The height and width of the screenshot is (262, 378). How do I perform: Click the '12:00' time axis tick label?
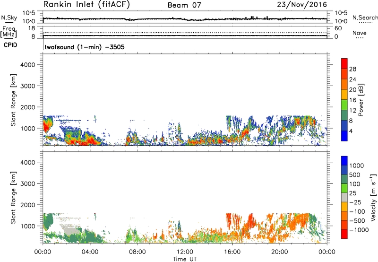[185, 252]
